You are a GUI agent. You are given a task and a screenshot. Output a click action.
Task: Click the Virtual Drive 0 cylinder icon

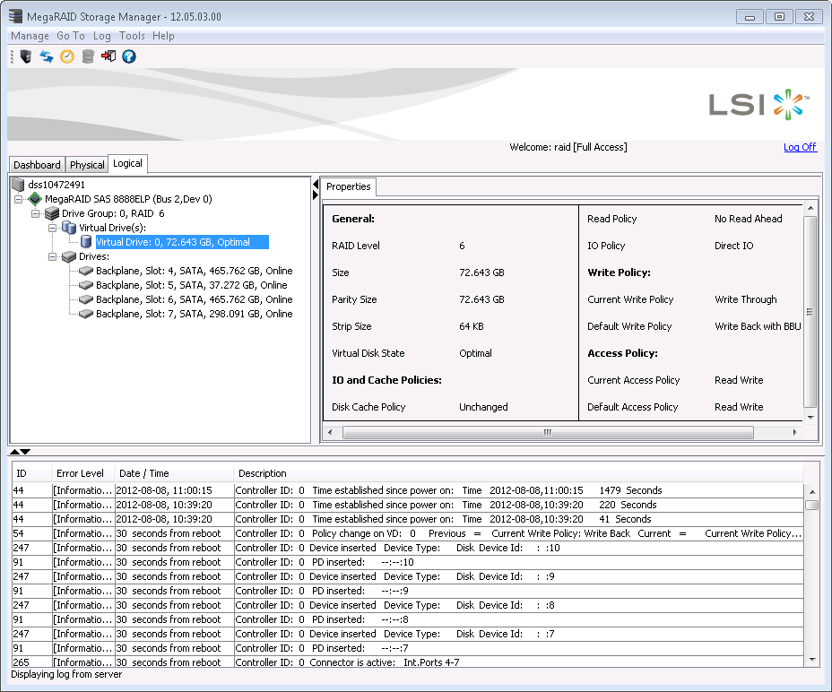tap(86, 242)
